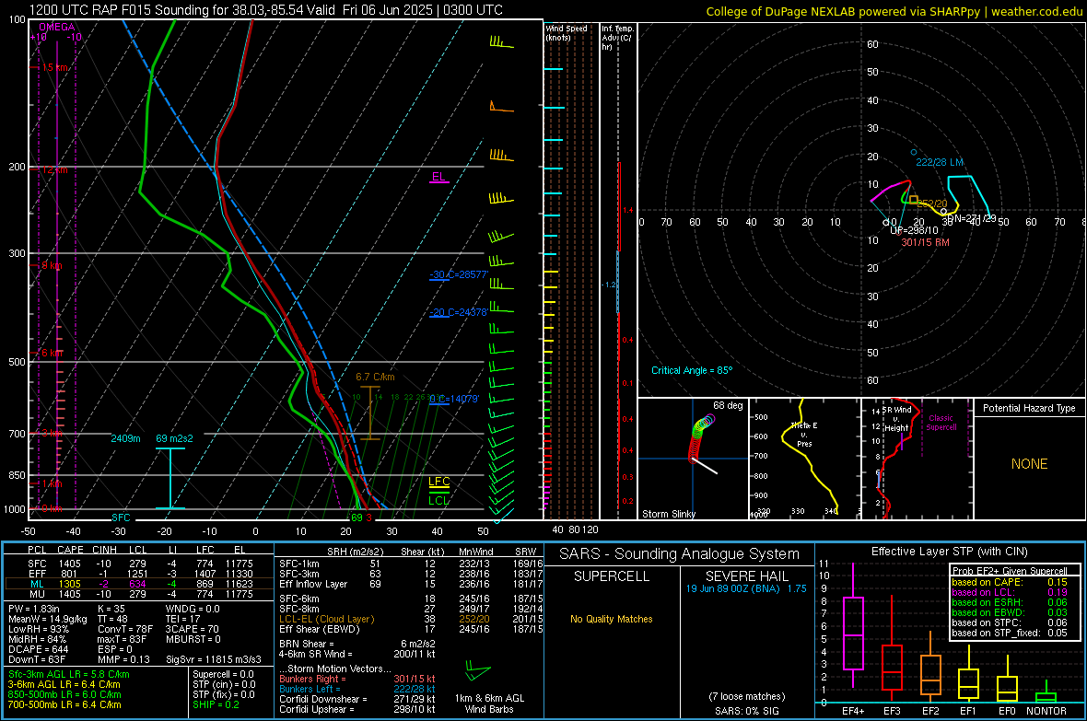1087x721 pixels.
Task: Click the -30 C=28577' height label
Action: [x=458, y=274]
